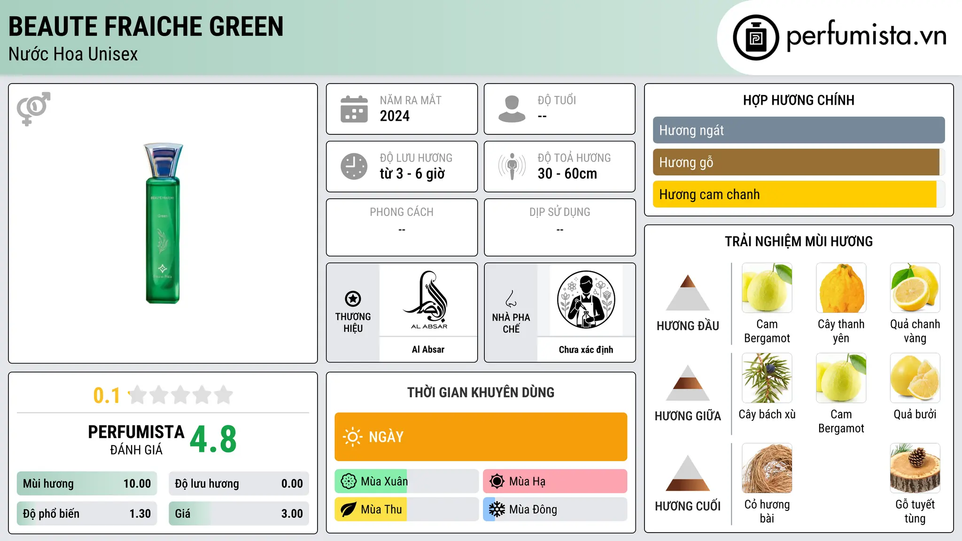This screenshot has height=541, width=962.
Task: Click the Độ phổ biến 1.30 score
Action: (x=87, y=514)
